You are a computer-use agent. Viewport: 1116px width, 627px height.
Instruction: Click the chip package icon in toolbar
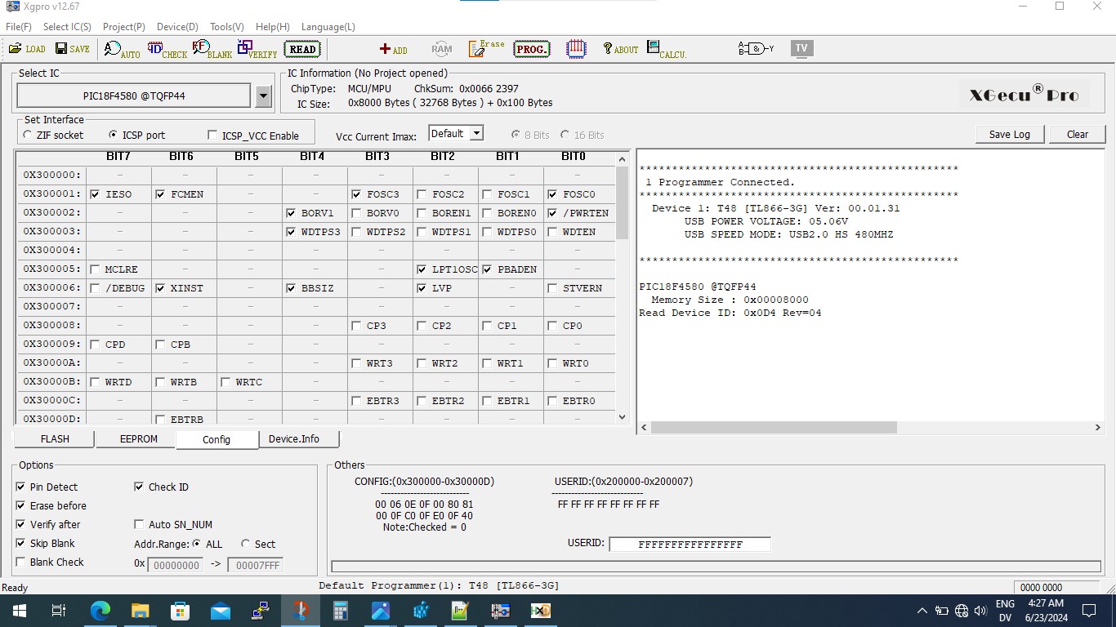576,49
